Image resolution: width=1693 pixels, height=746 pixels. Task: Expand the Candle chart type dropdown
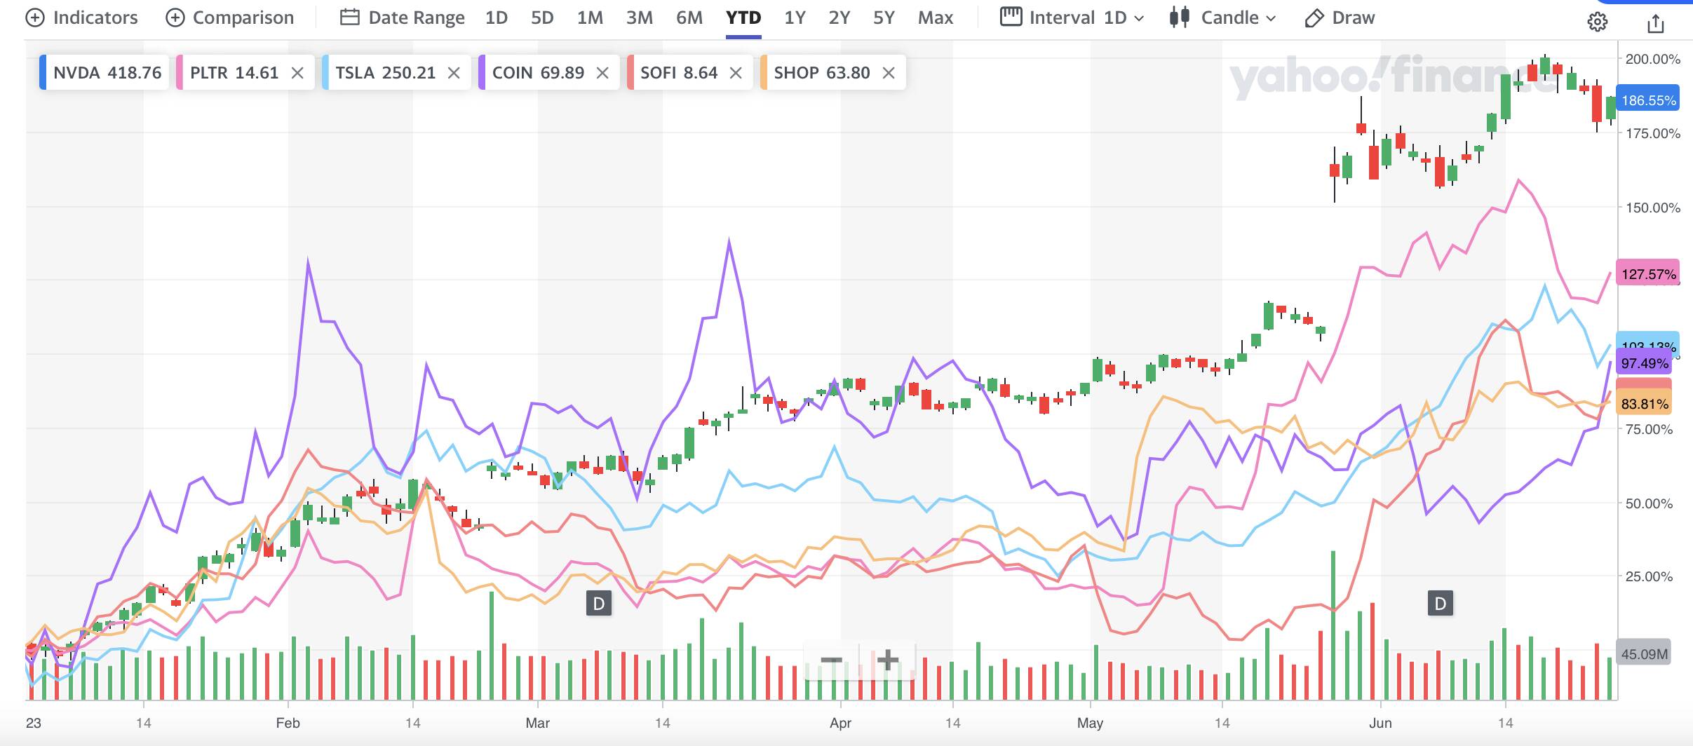1222,18
